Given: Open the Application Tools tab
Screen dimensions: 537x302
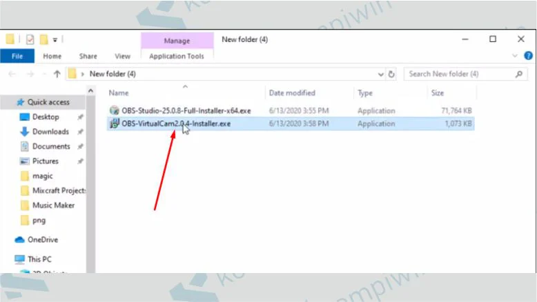Looking at the screenshot, I should tap(177, 57).
